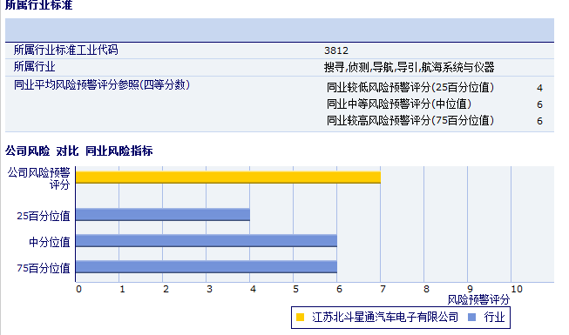Click the blank blue table header bar
Viewport: 569px width, 335px height.
(x=280, y=30)
